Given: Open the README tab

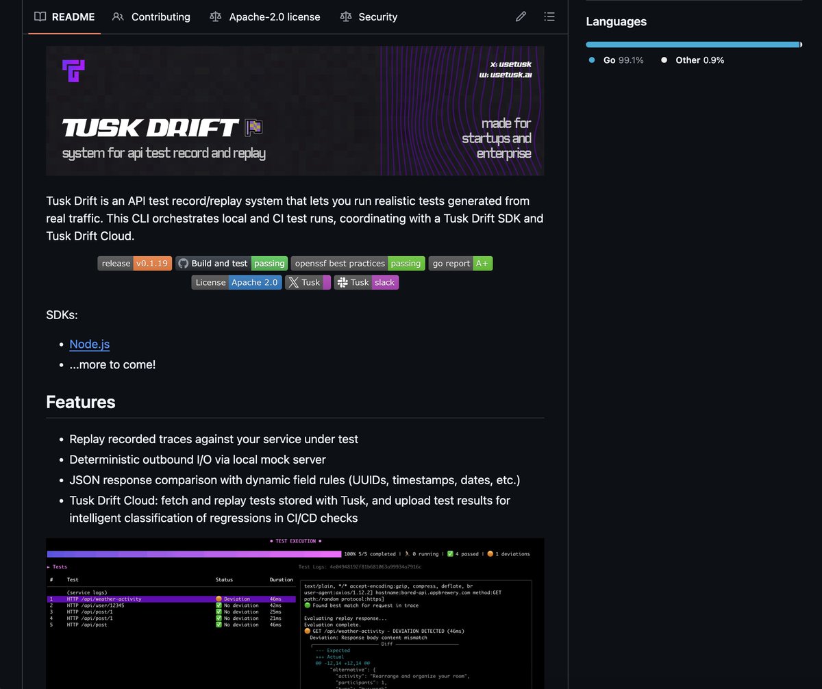Looking at the screenshot, I should click(64, 16).
